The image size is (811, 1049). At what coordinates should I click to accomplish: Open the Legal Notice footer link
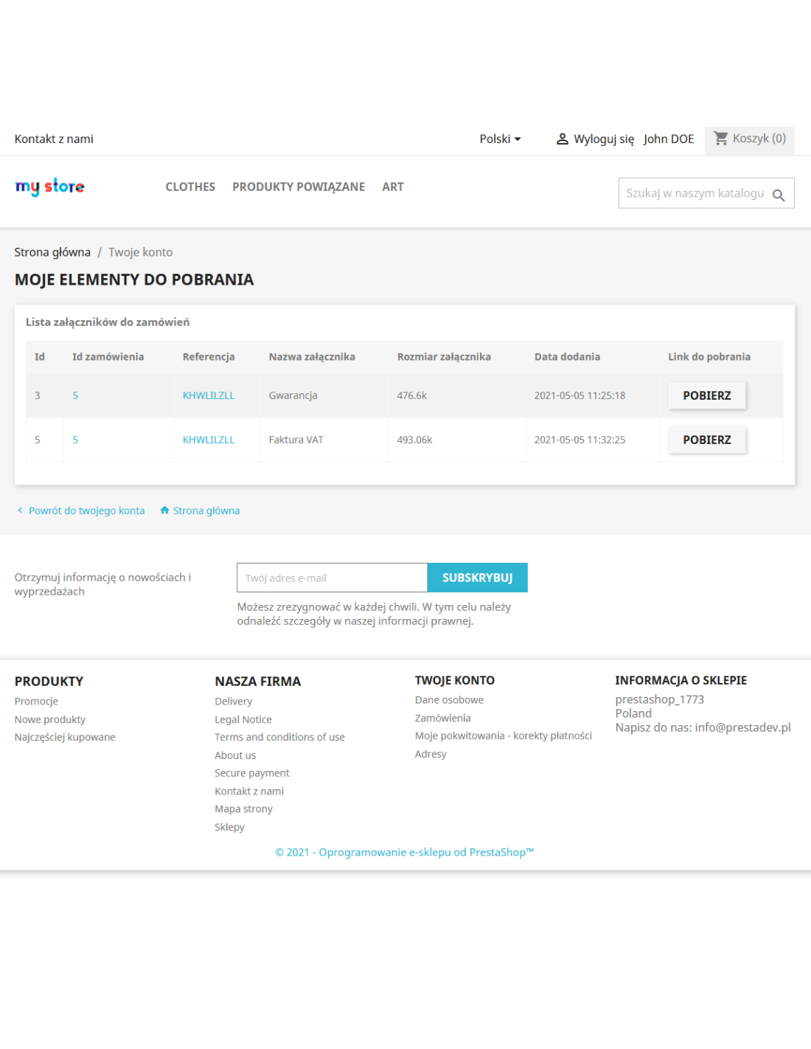[x=243, y=719]
